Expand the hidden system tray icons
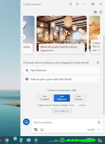Viewport: 105px width, 144px height. pyautogui.click(x=56, y=140)
